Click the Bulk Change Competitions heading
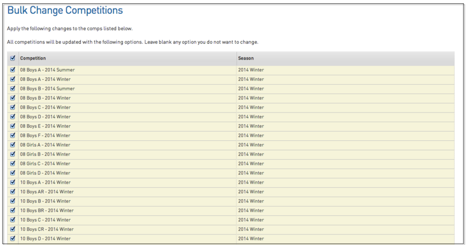The height and width of the screenshot is (249, 470). (x=65, y=10)
